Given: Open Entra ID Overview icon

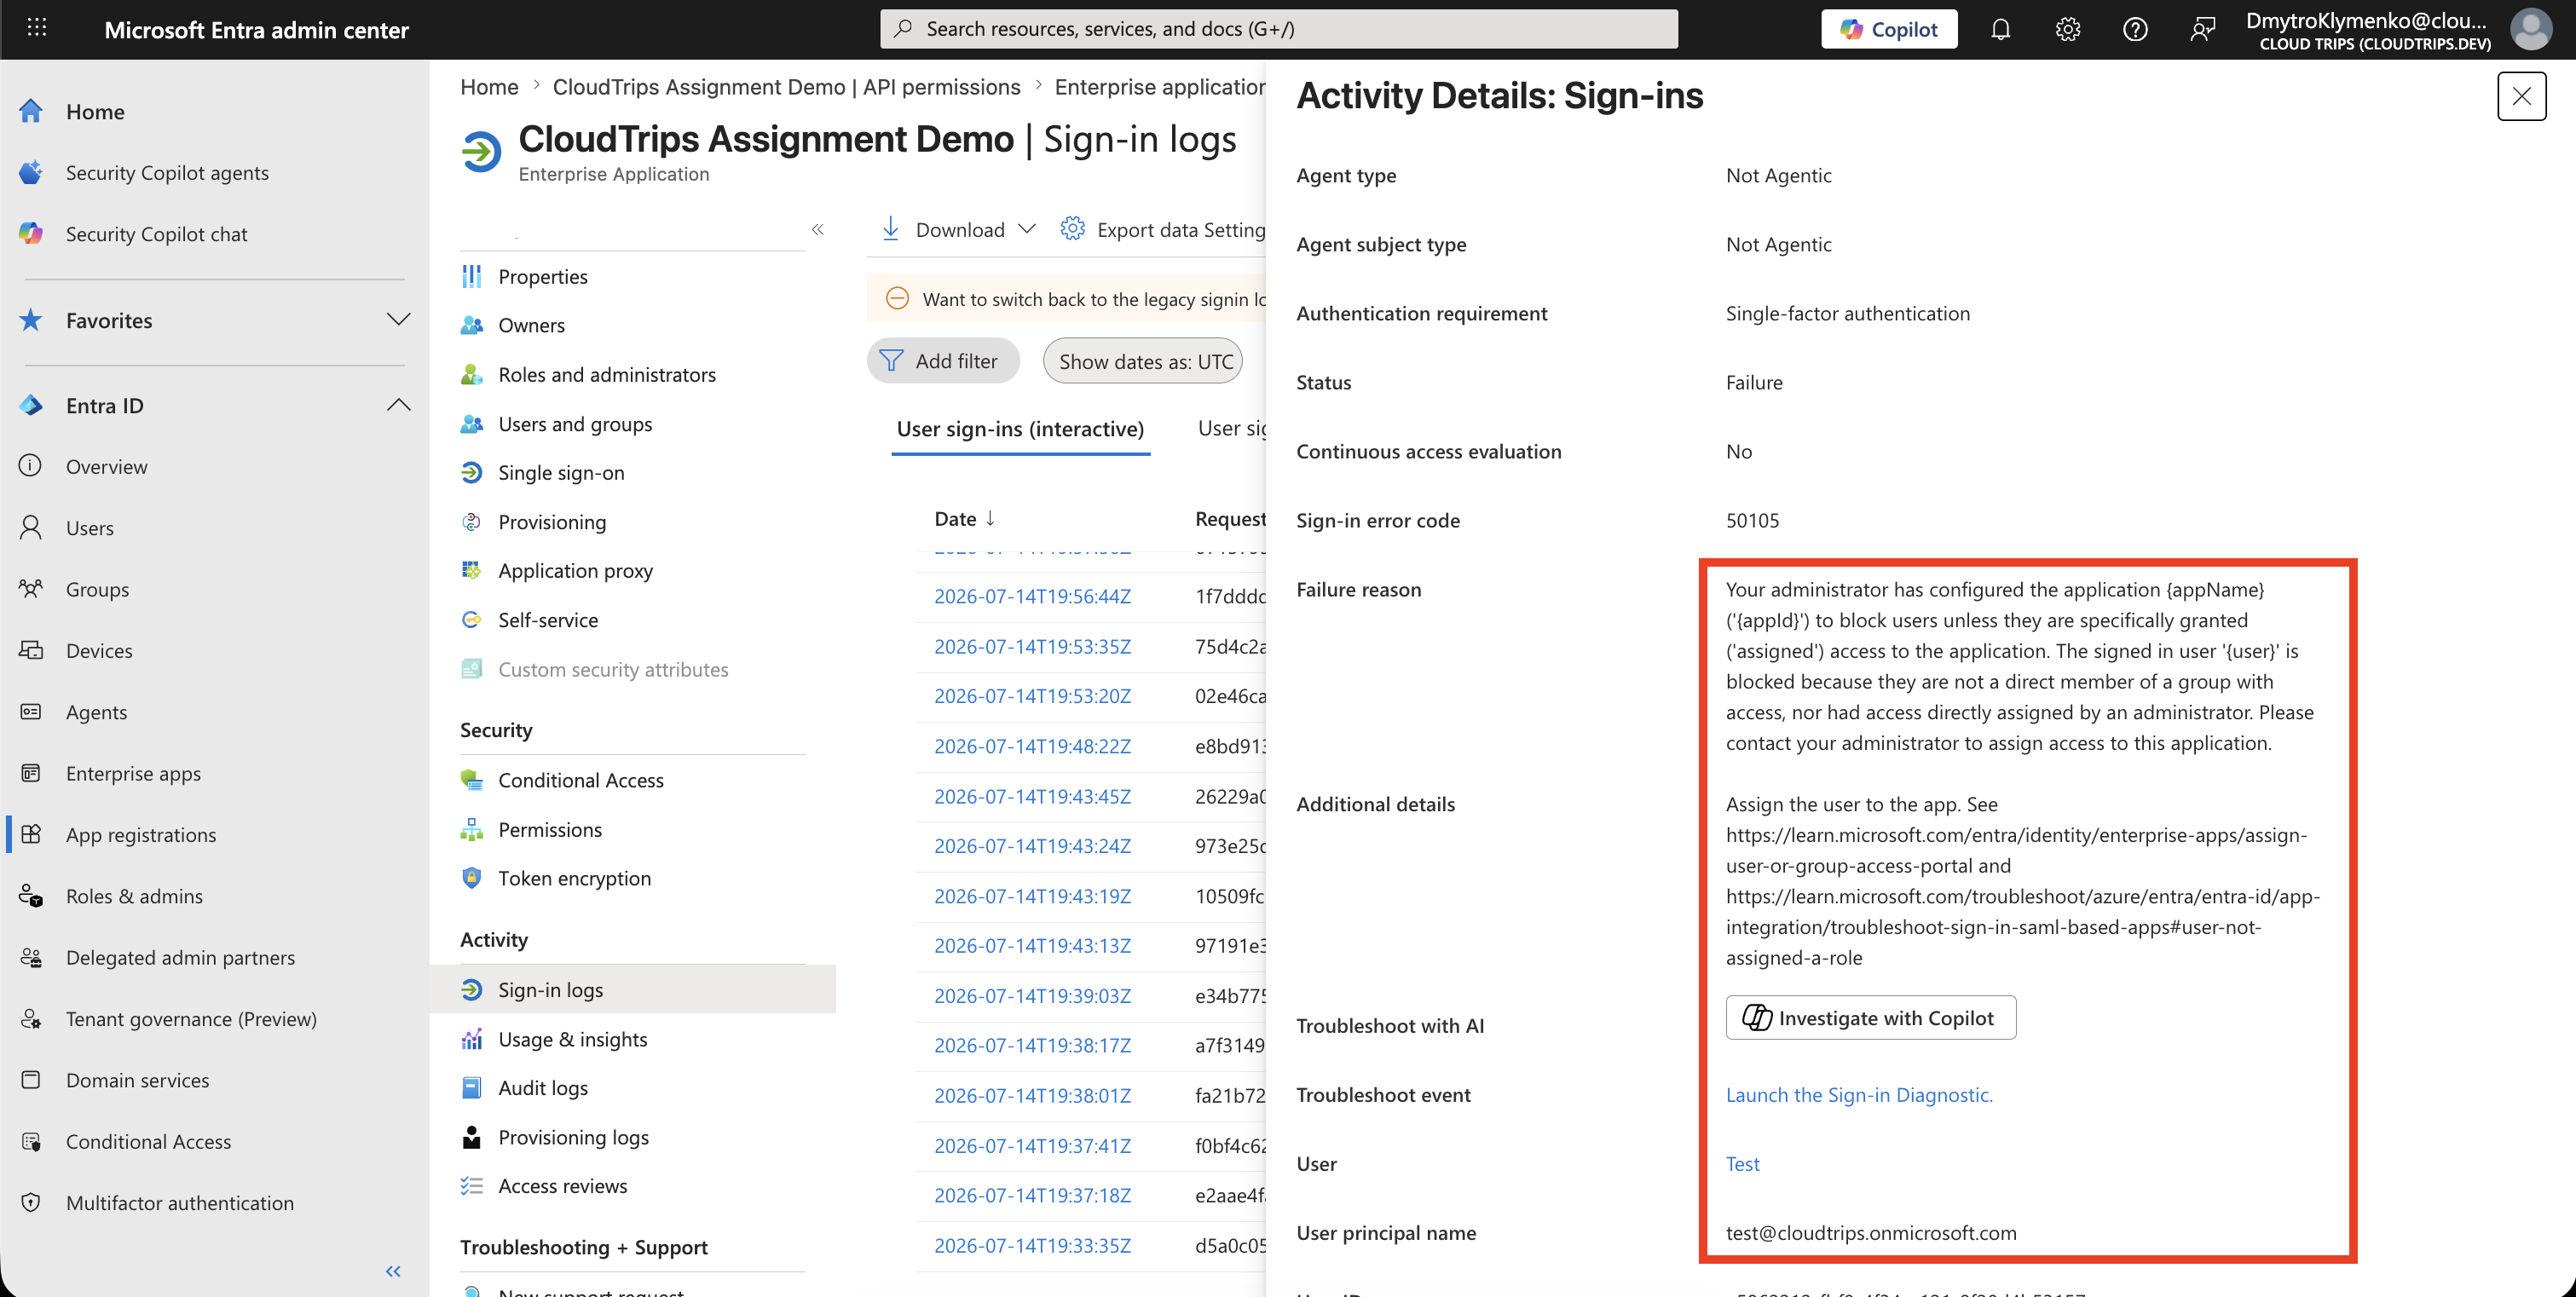Looking at the screenshot, I should coord(31,466).
